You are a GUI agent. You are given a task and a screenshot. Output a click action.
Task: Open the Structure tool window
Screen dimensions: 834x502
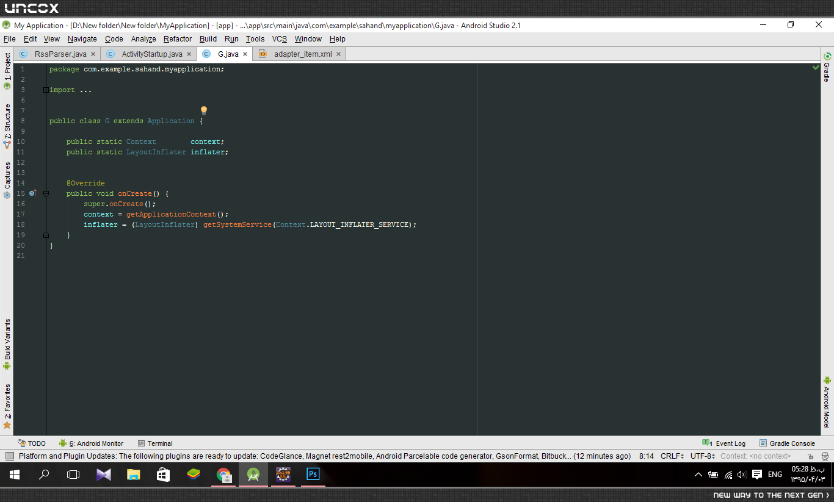(7, 126)
